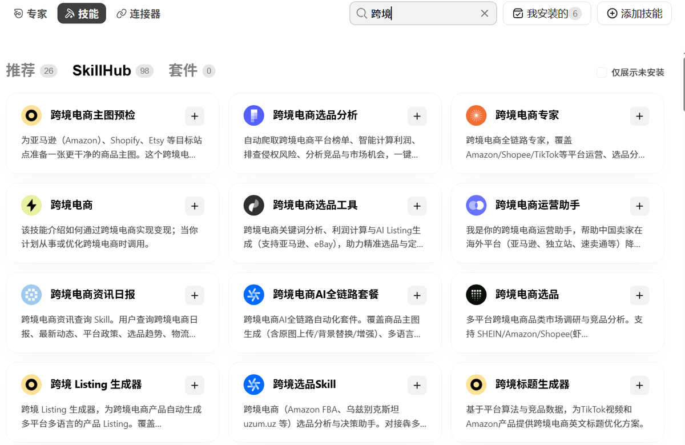Viewport: 685px width, 445px height.
Task: Add the 跨境电商运营助手 skill
Action: 639,206
